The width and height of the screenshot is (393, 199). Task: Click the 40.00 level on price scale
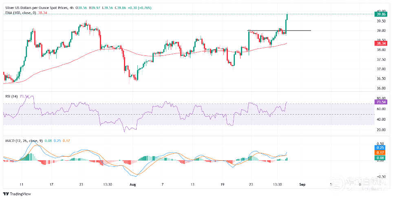(380, 11)
